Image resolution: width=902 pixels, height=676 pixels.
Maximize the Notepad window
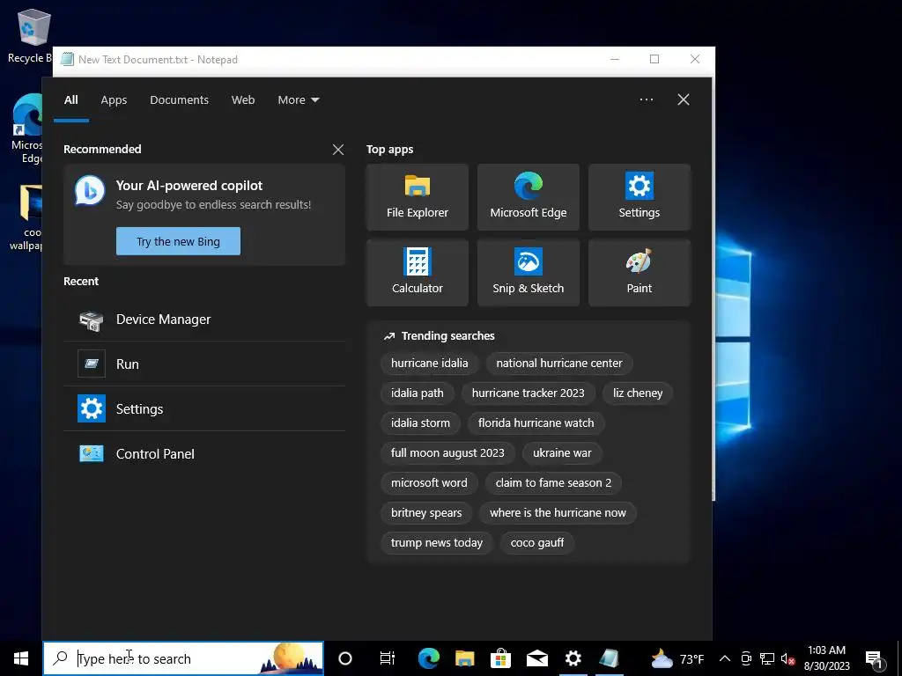(654, 59)
